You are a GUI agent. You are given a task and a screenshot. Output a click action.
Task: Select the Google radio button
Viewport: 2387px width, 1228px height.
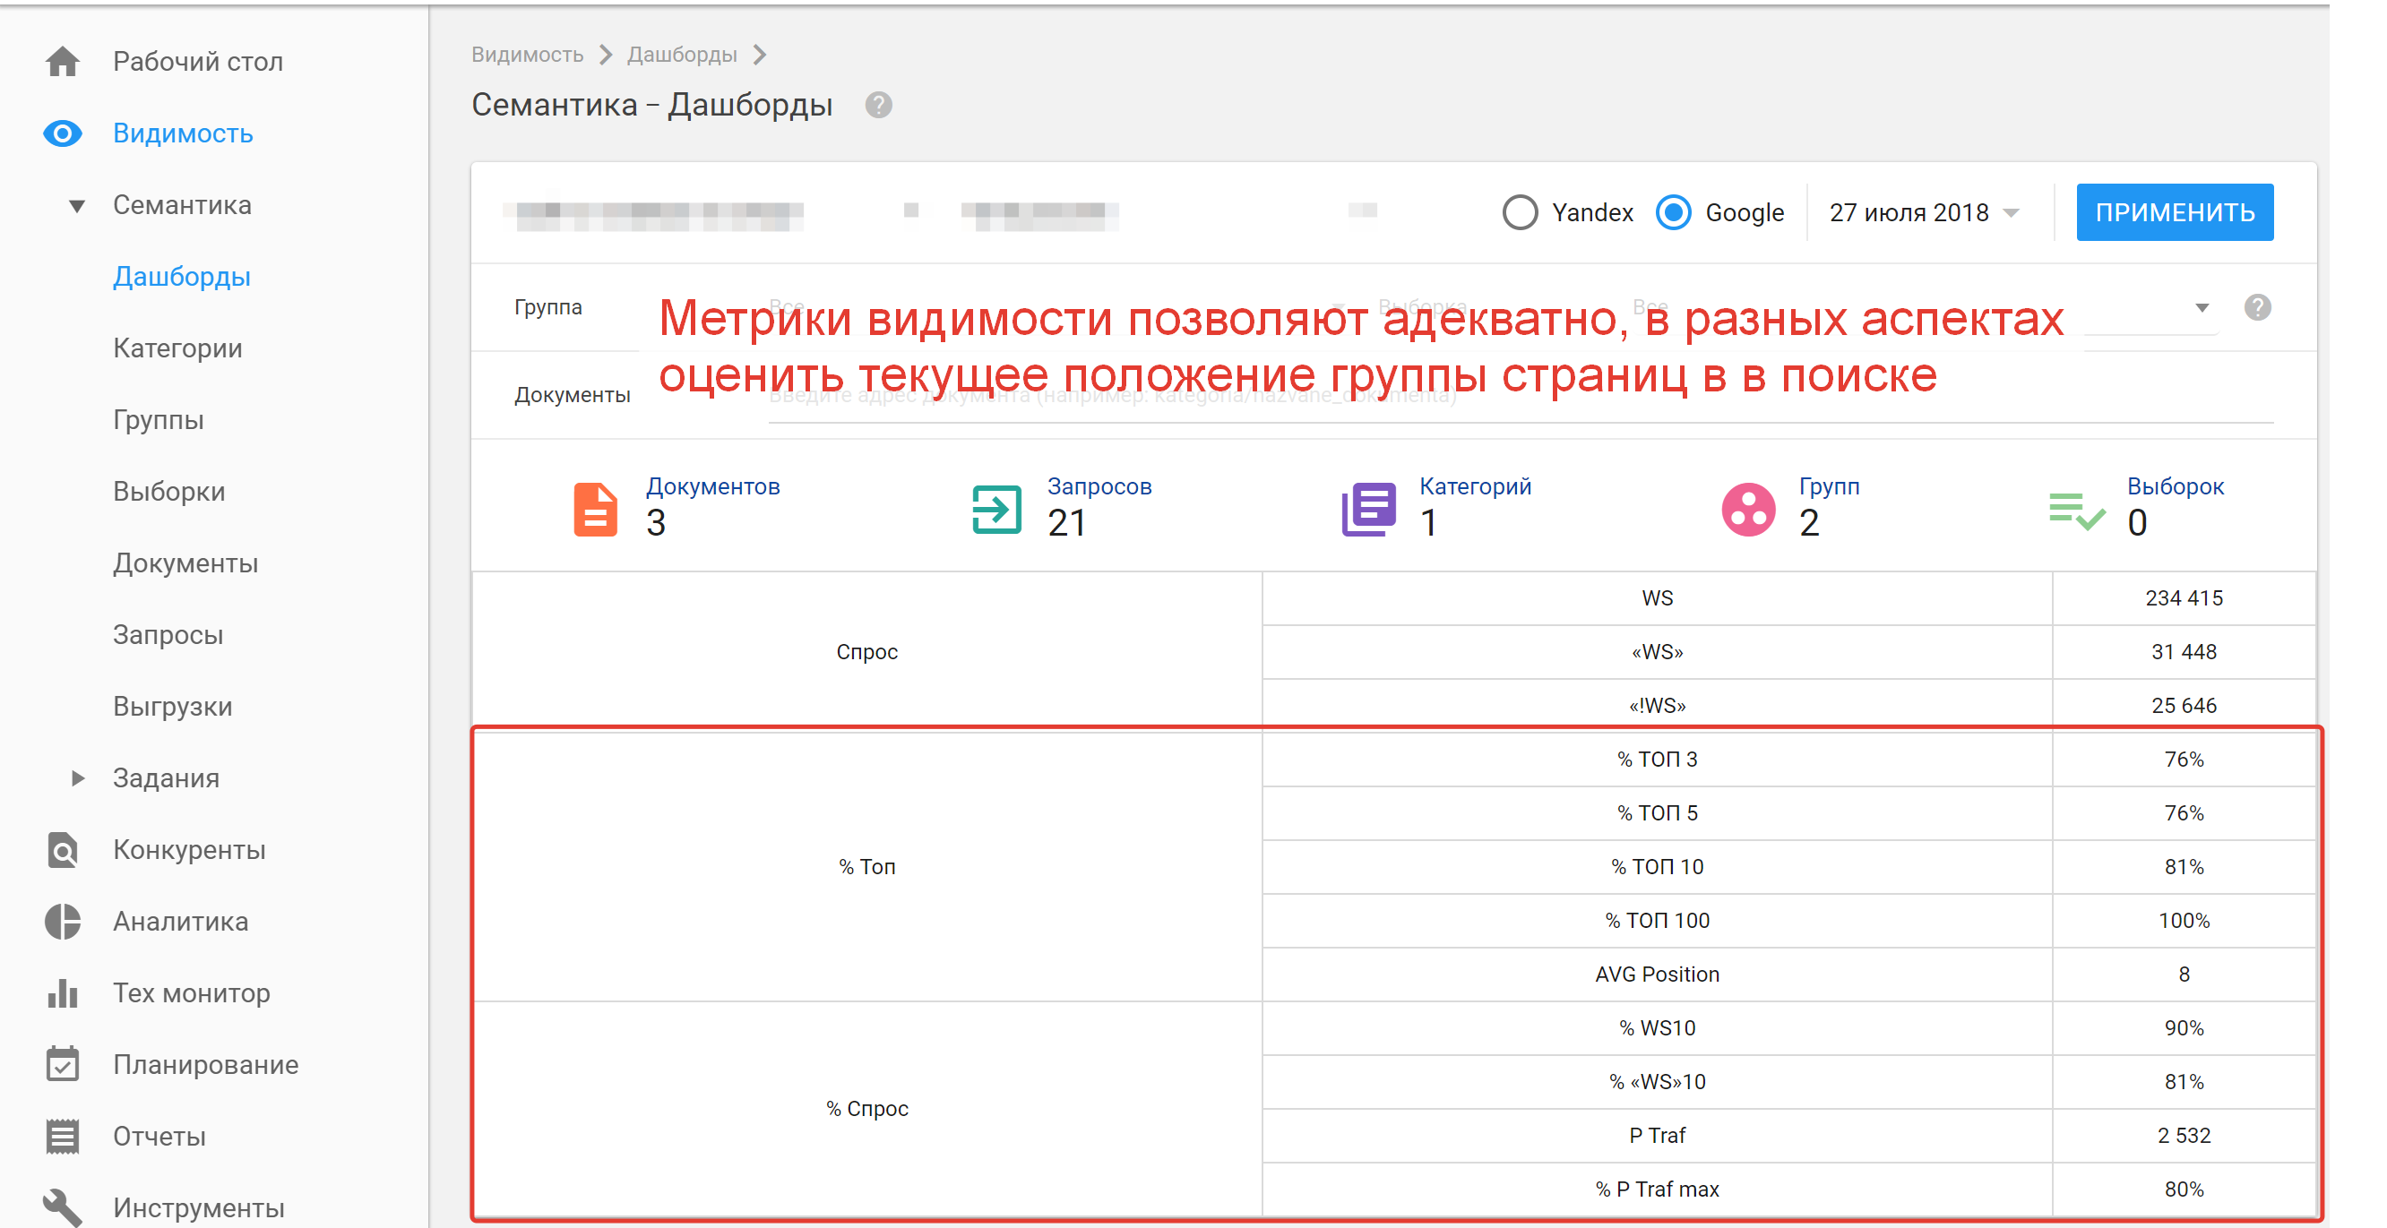coord(1674,212)
